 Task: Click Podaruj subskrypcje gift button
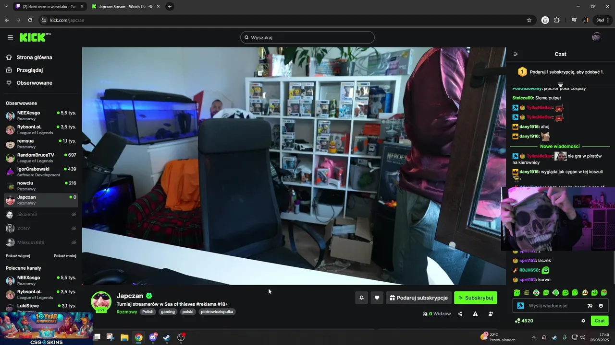click(x=418, y=298)
